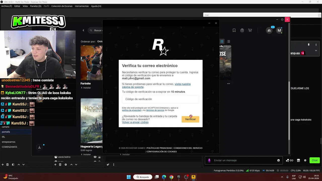Open the Editar menu in OBS

(x=17, y=6)
